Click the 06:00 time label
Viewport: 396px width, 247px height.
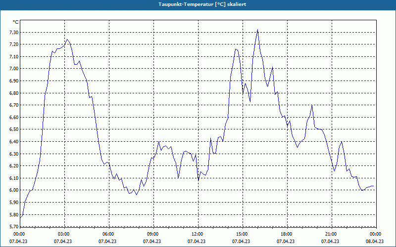(108, 234)
